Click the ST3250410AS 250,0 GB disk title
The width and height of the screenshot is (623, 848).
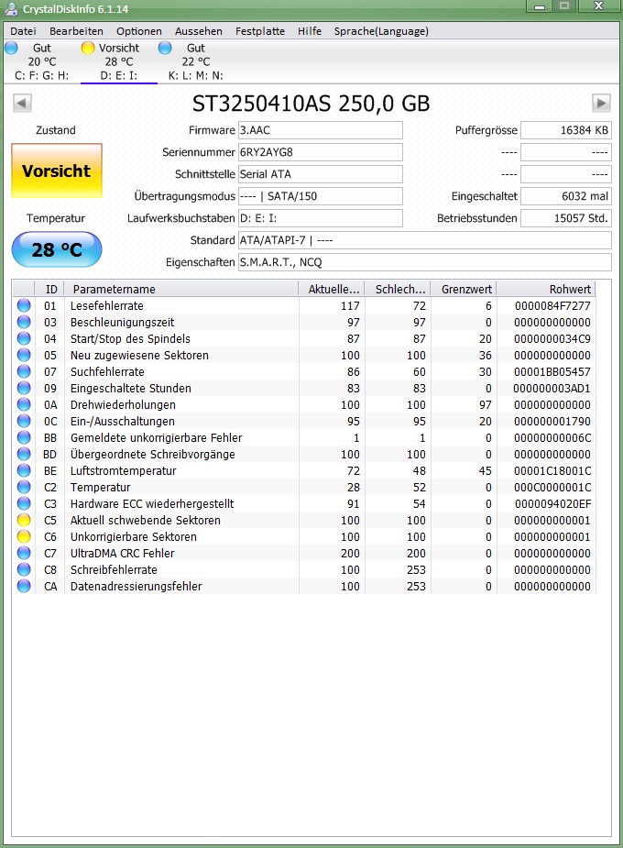[311, 104]
